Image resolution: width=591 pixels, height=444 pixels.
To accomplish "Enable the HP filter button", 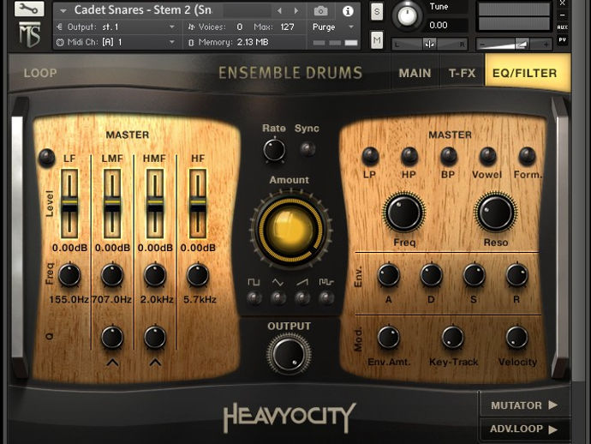I will click(409, 156).
